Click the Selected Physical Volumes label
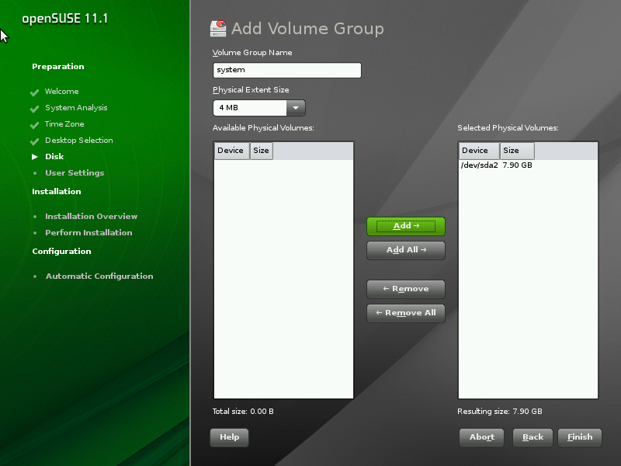This screenshot has height=466, width=621. (x=508, y=128)
